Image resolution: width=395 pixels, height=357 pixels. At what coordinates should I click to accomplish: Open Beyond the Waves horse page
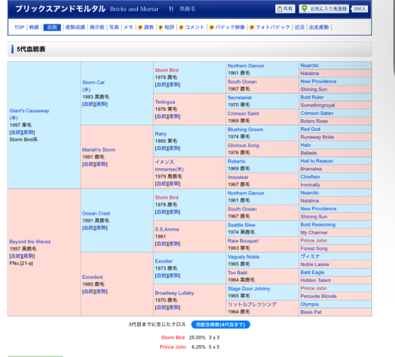coord(30,242)
